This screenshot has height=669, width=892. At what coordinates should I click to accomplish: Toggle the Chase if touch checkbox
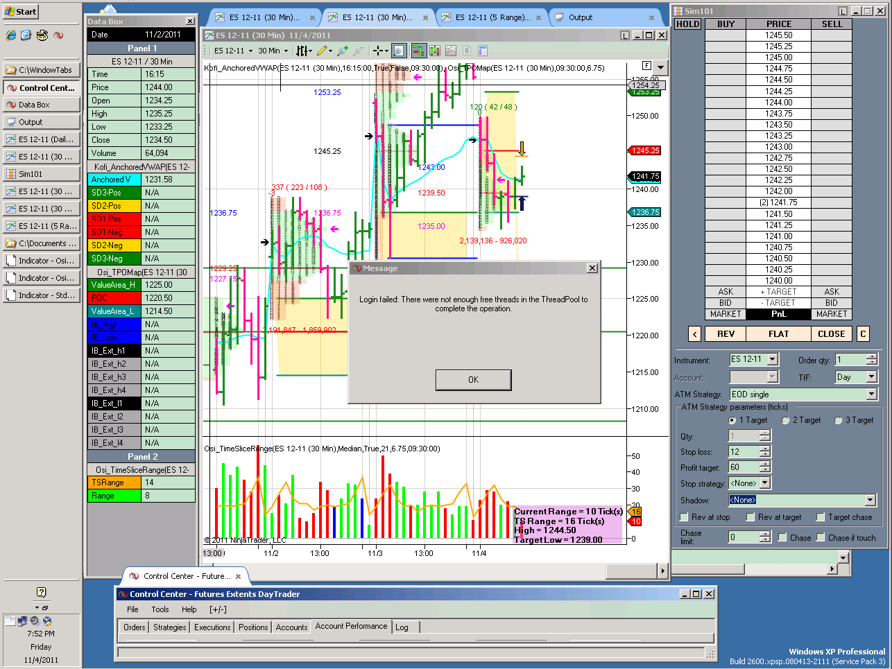pos(821,537)
